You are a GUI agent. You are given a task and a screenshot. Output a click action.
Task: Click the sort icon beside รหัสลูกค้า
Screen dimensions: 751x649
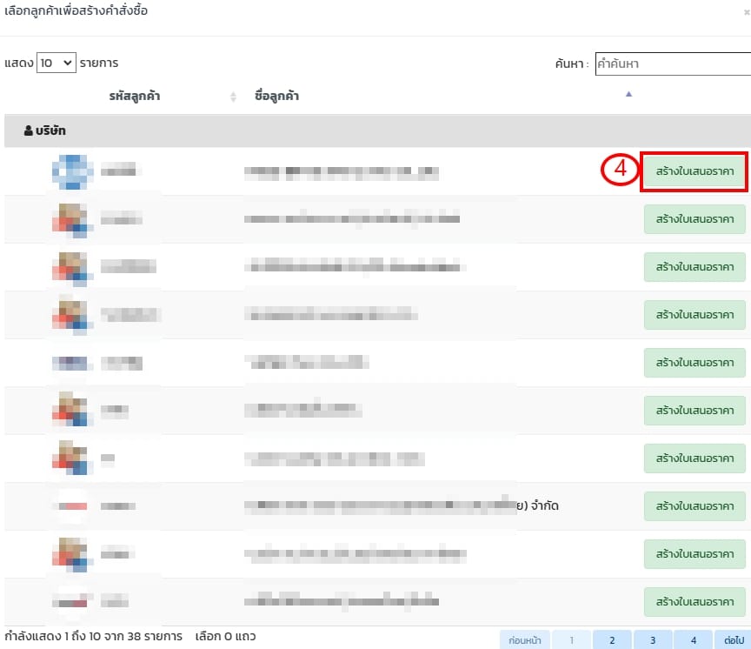click(233, 97)
